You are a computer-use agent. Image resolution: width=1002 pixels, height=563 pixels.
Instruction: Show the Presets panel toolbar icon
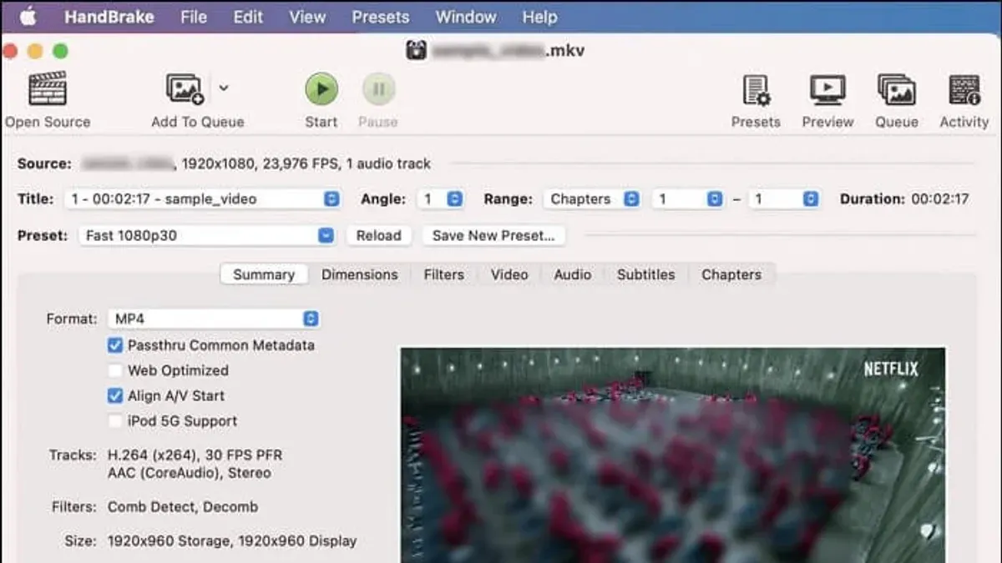point(757,90)
